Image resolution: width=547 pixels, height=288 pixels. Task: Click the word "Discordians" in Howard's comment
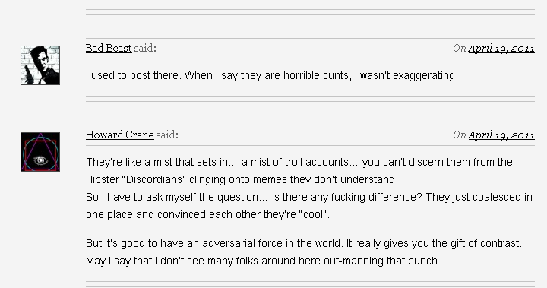(x=153, y=179)
